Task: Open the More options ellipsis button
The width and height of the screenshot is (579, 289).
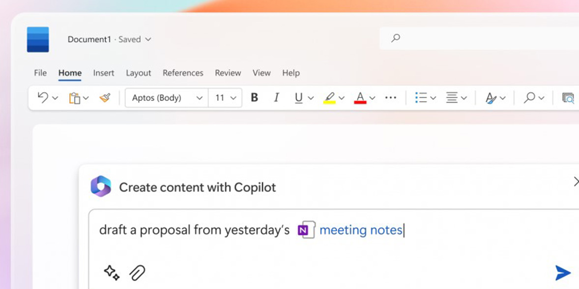Action: coord(391,98)
